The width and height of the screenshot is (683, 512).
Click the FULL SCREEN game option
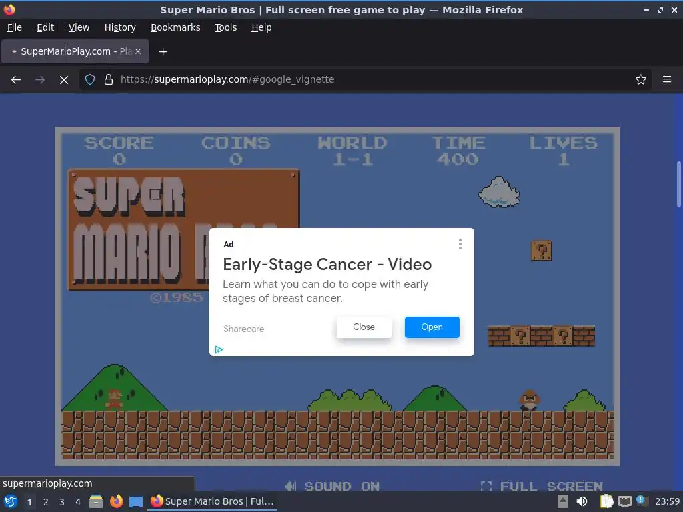(542, 486)
